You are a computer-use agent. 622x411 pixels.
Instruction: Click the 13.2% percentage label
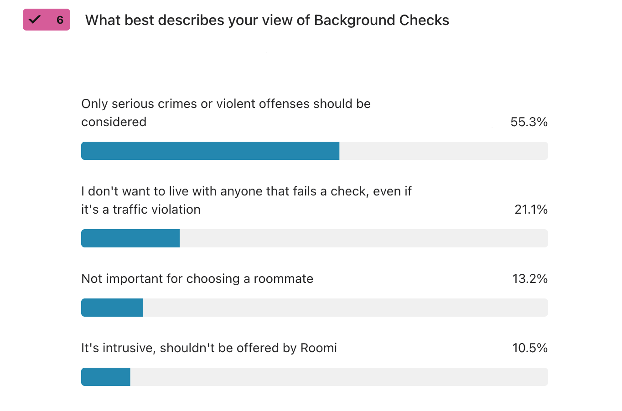pos(530,278)
